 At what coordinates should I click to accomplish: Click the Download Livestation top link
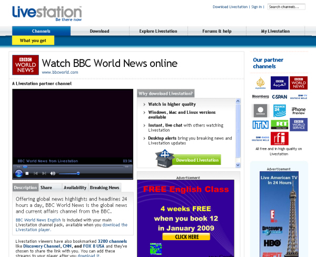point(230,7)
